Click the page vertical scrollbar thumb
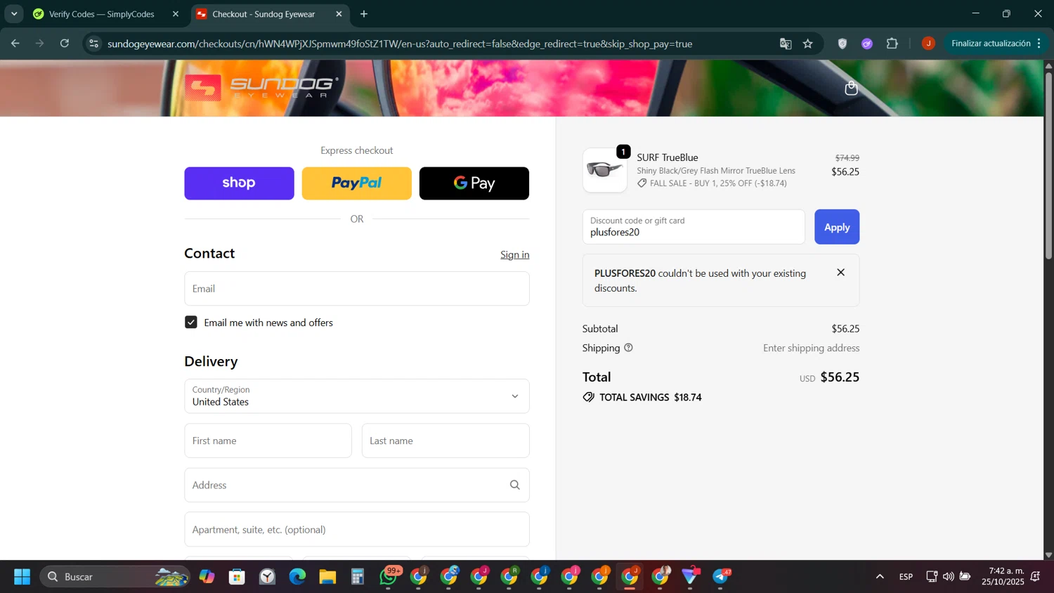Image resolution: width=1054 pixels, height=593 pixels. (x=1048, y=165)
